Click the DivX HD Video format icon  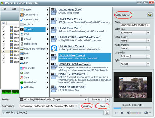(54, 11)
